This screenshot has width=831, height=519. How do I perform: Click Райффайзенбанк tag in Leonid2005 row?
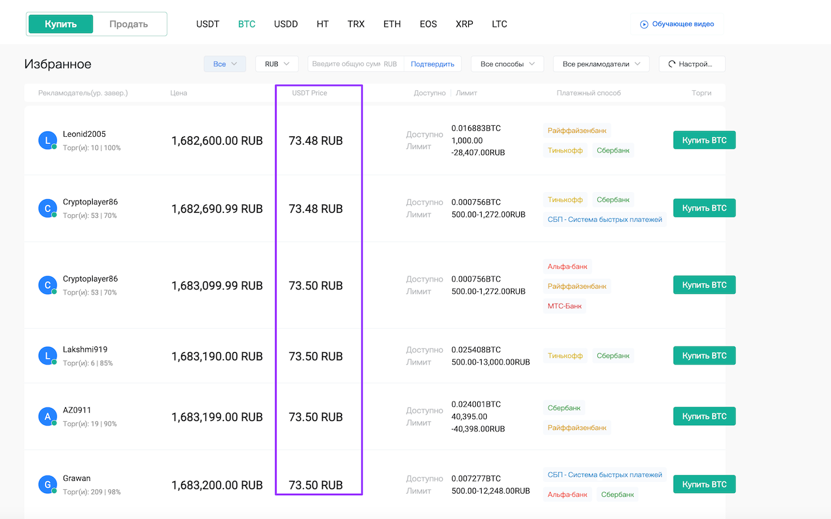click(x=577, y=130)
